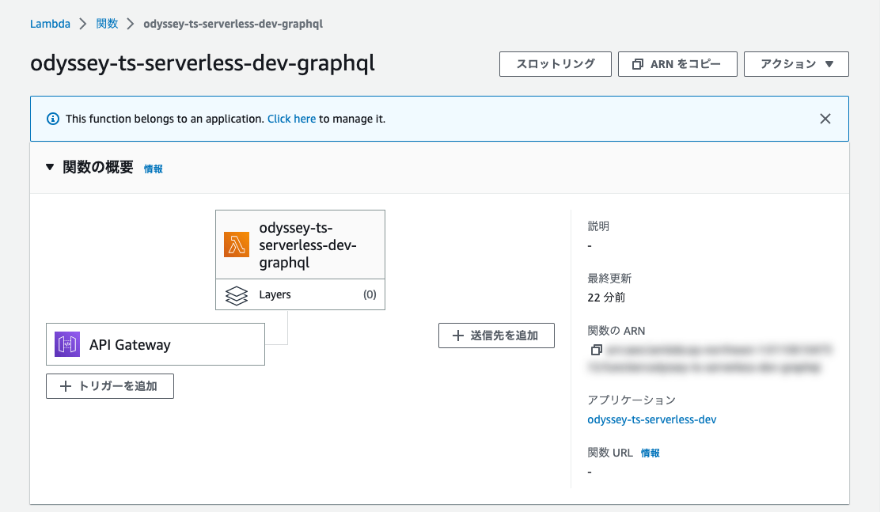Click the スロットリング button

[x=555, y=64]
